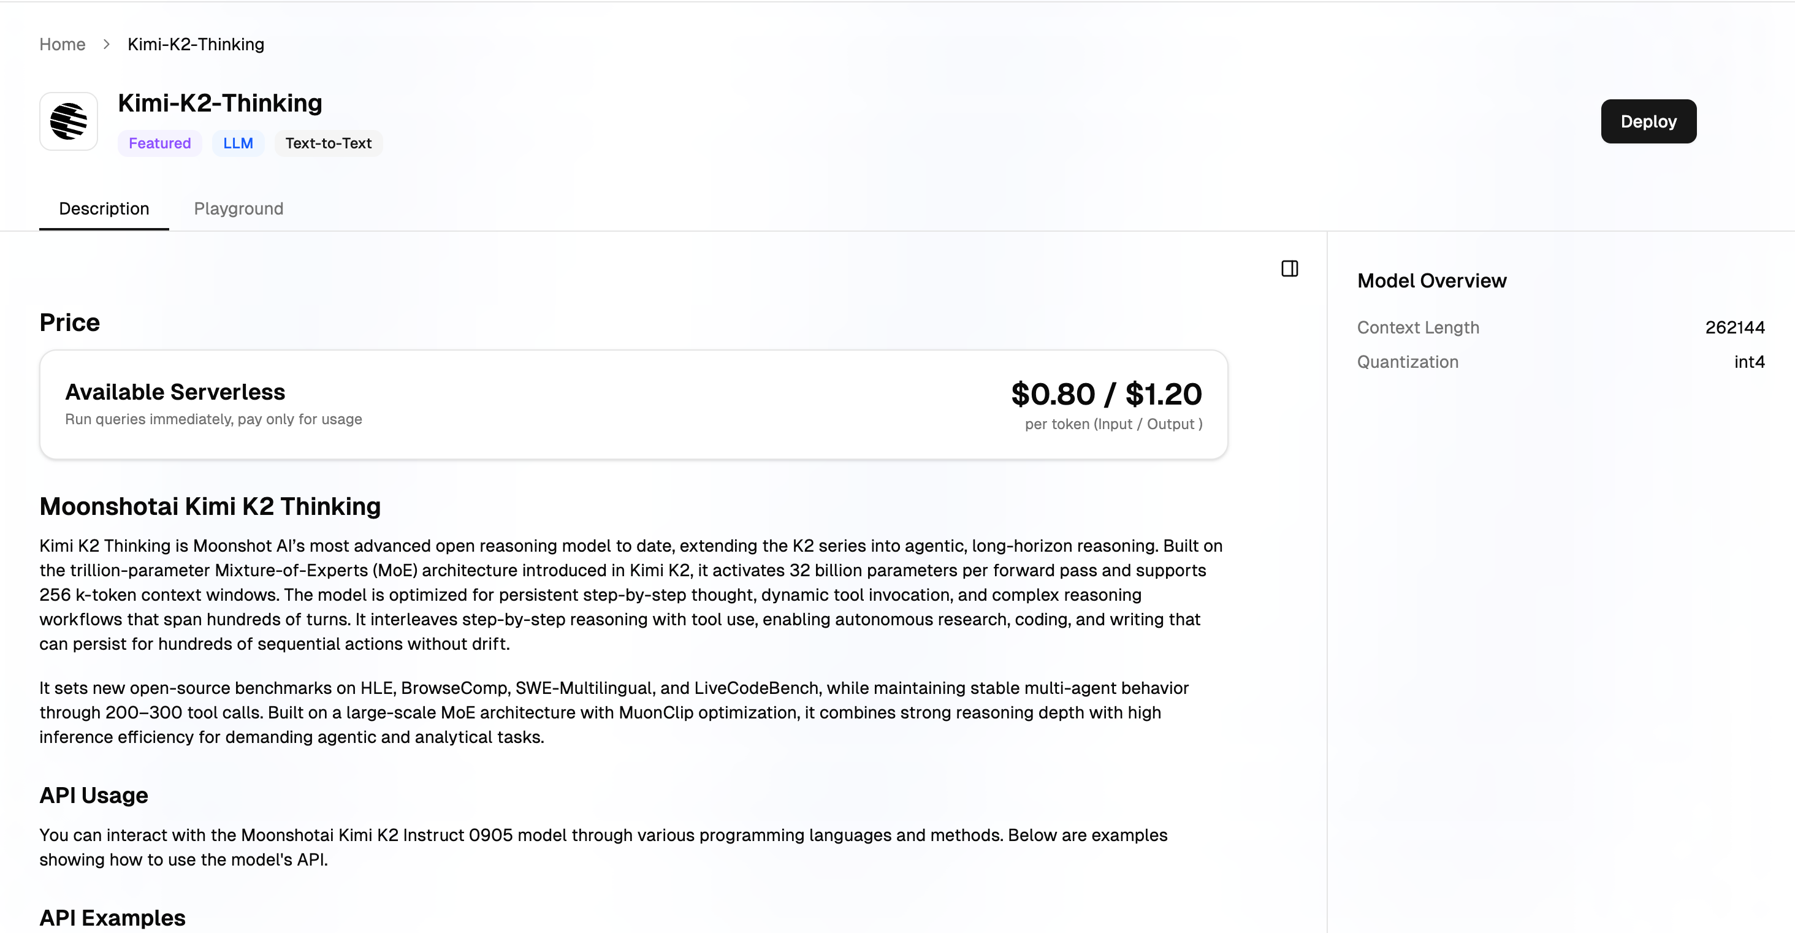This screenshot has width=1795, height=933.
Task: Deploy the Kimi-K2-Thinking model
Action: (x=1648, y=121)
